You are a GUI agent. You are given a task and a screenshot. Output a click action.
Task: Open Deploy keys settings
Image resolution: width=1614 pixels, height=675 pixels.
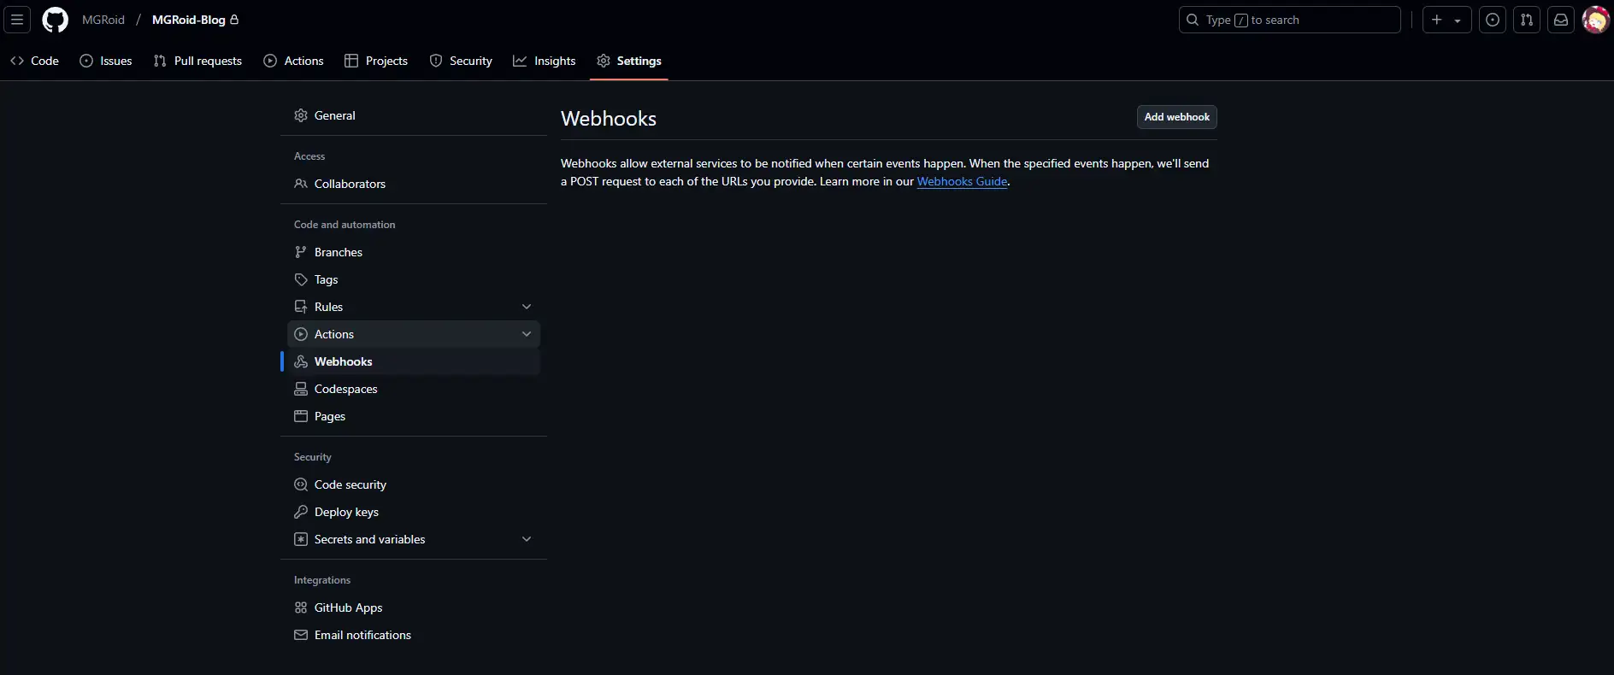pyautogui.click(x=414, y=512)
